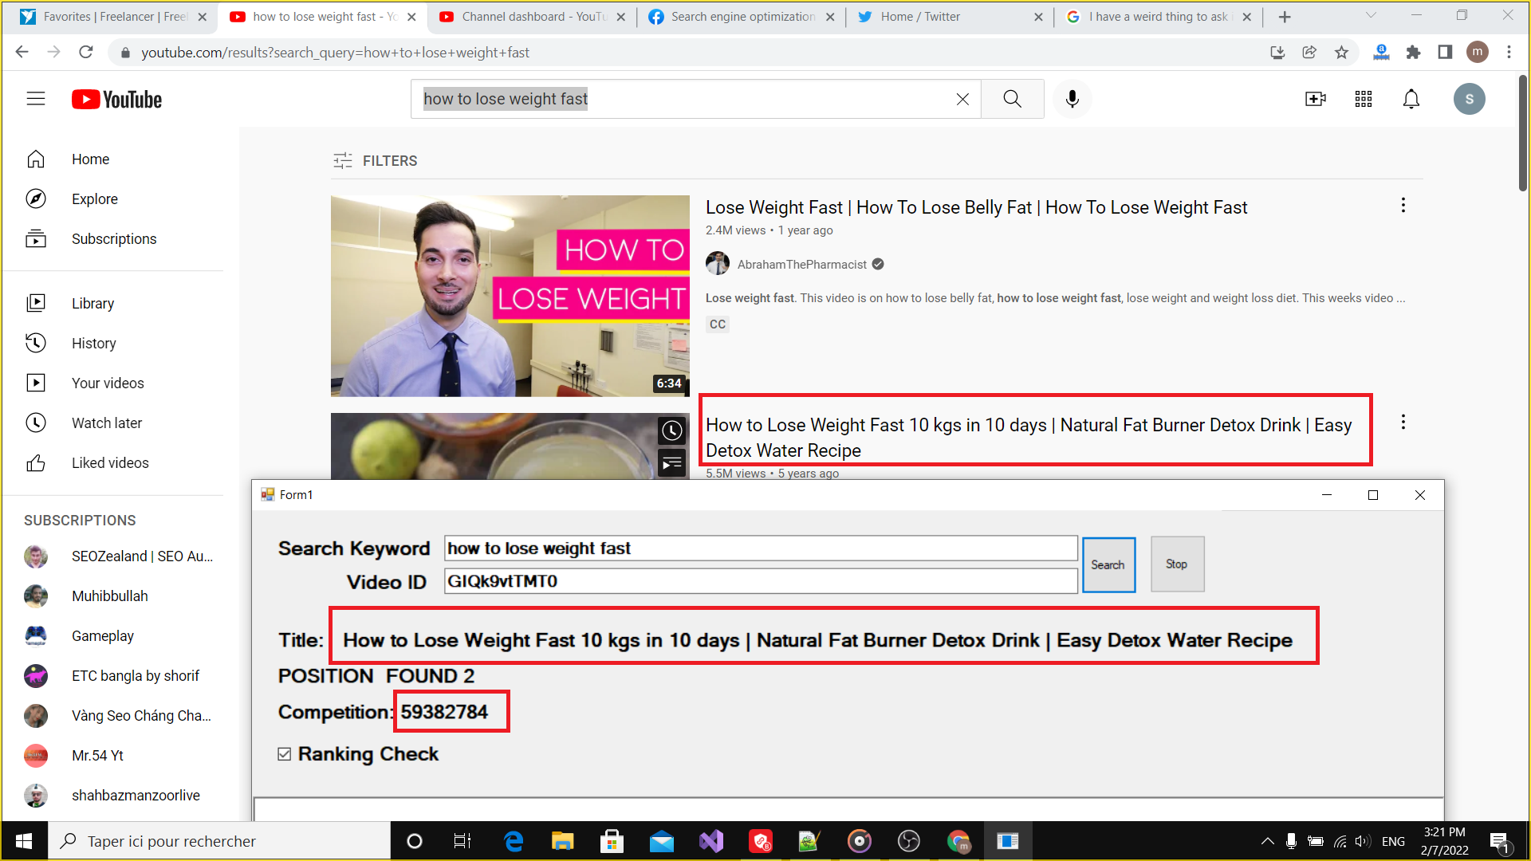Share this page from address bar

click(x=1309, y=53)
